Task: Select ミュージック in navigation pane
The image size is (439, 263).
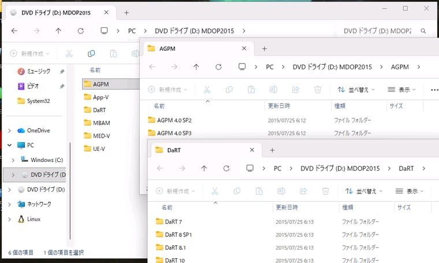Action: (39, 72)
